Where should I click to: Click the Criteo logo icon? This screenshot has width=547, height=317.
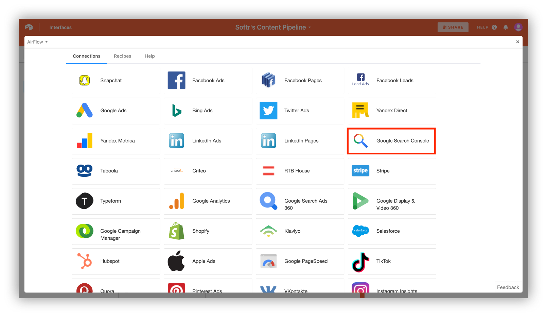pyautogui.click(x=177, y=171)
